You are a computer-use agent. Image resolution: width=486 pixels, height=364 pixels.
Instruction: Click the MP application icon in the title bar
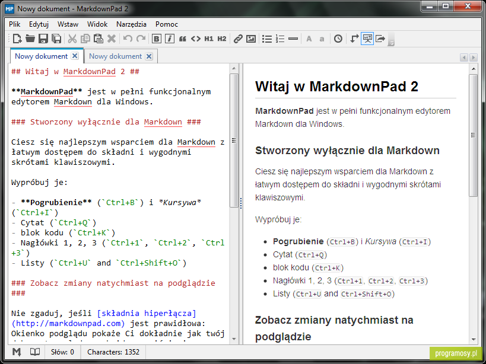tap(9, 8)
